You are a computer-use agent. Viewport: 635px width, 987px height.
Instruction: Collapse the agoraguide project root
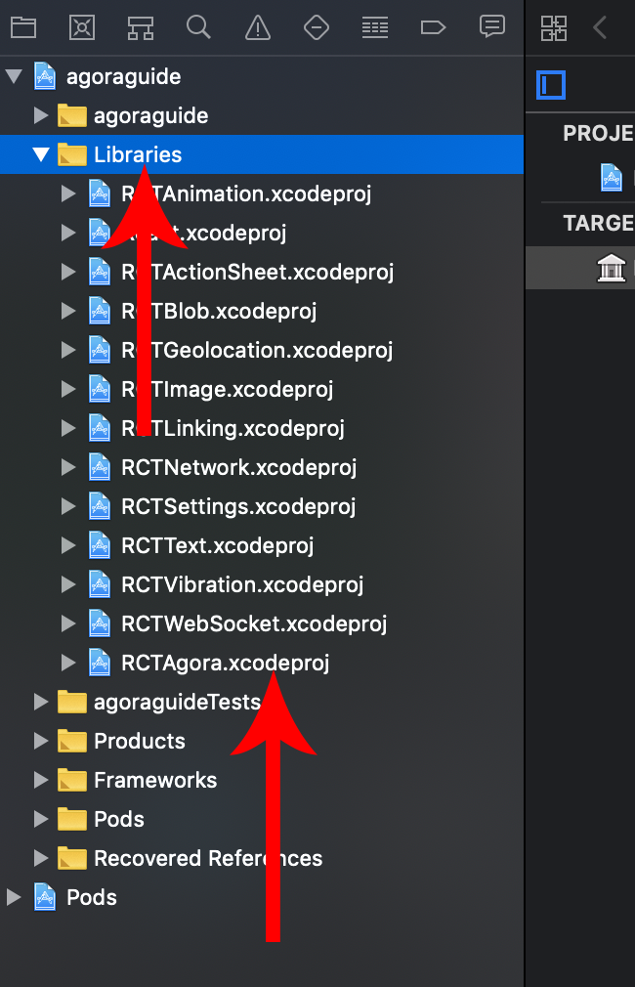pyautogui.click(x=14, y=77)
